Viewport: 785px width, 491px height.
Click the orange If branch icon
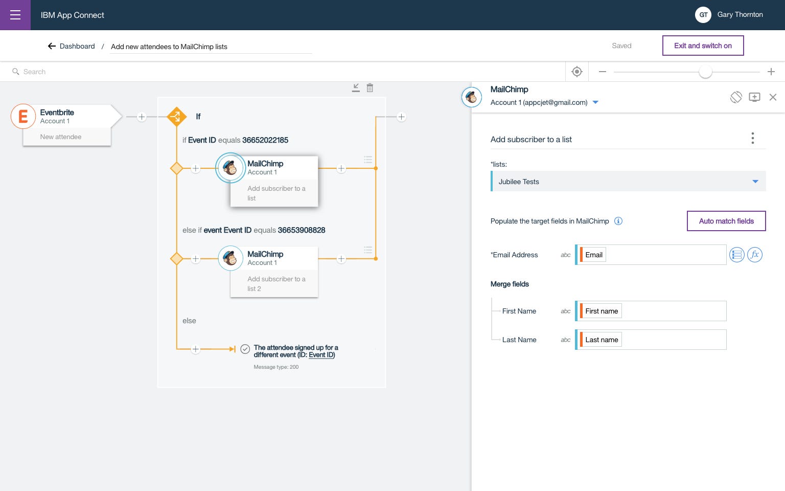[176, 117]
